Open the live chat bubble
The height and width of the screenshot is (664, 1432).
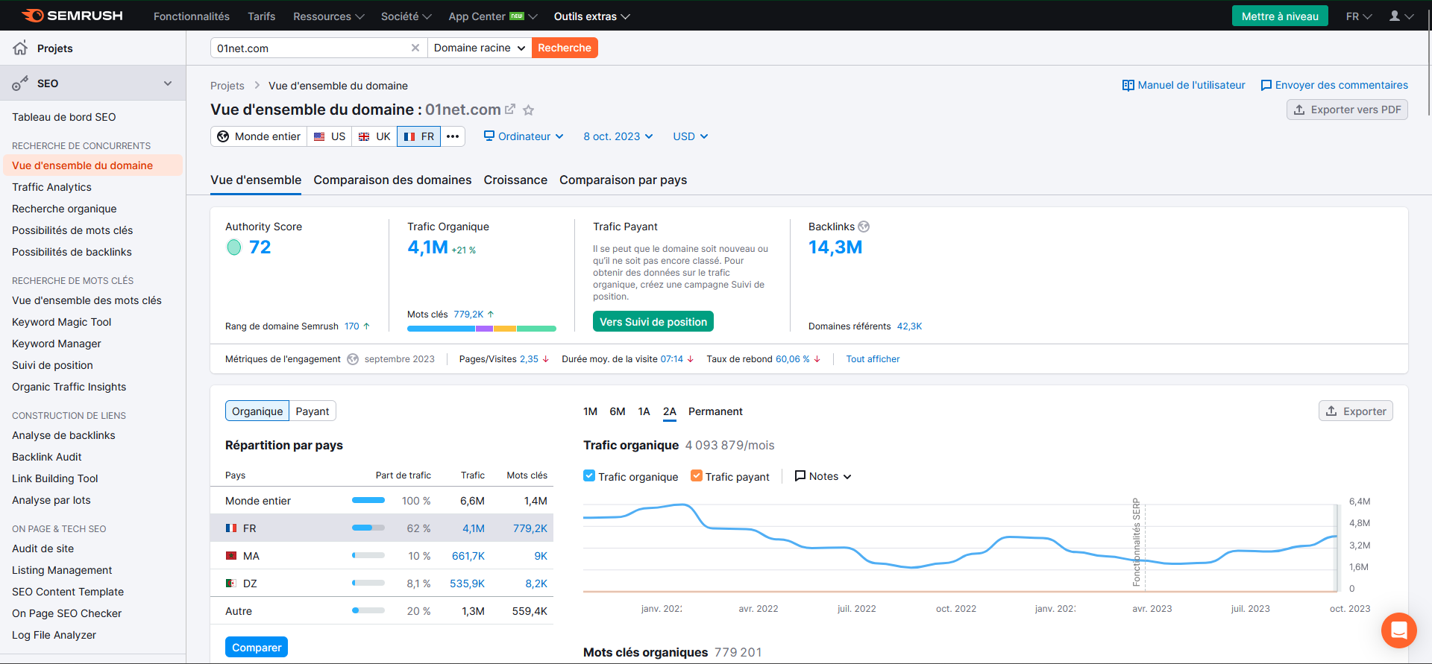pos(1398,630)
